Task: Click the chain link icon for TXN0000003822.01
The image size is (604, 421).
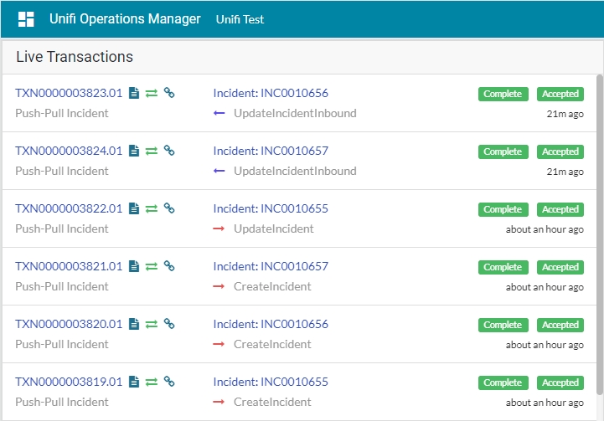Action: (168, 209)
